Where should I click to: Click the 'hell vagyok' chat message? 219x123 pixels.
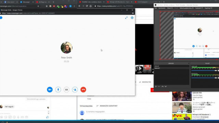coord(9,107)
